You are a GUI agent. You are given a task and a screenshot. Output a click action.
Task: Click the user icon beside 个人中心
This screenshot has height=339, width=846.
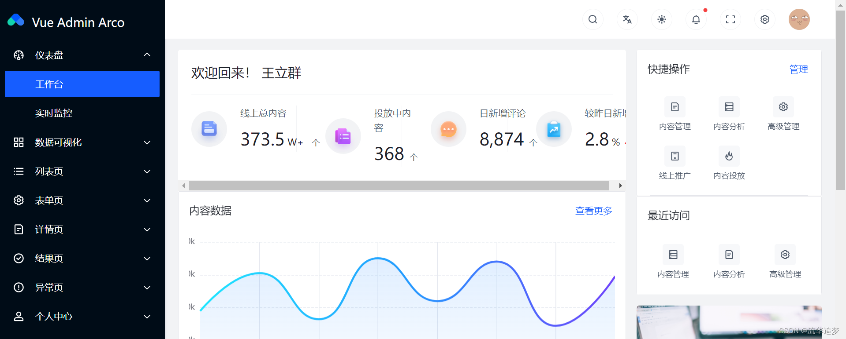(19, 316)
